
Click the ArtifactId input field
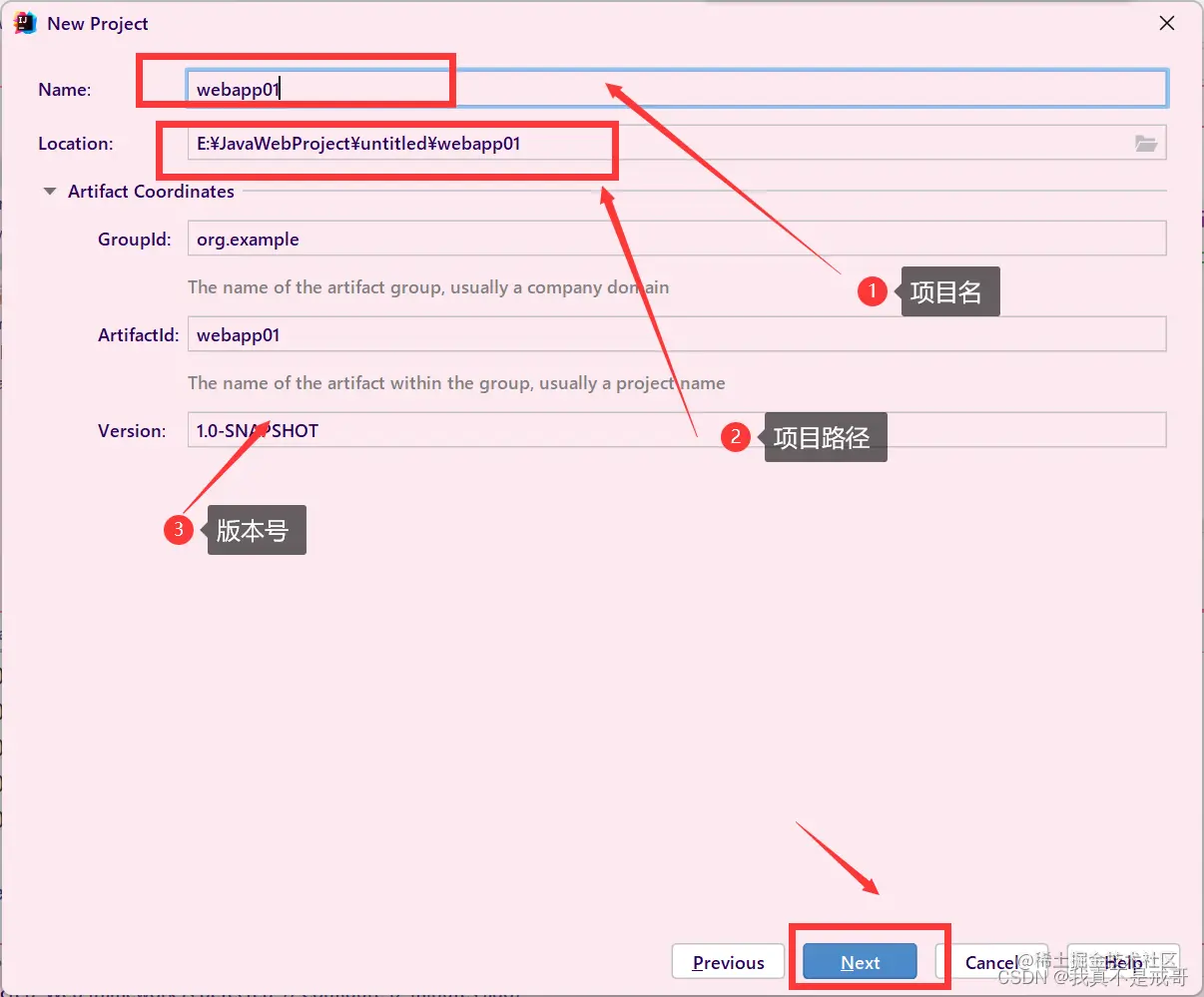(x=677, y=334)
